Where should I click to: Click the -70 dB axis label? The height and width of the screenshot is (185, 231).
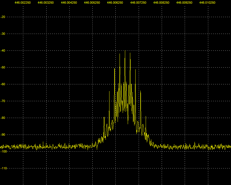click(3, 101)
